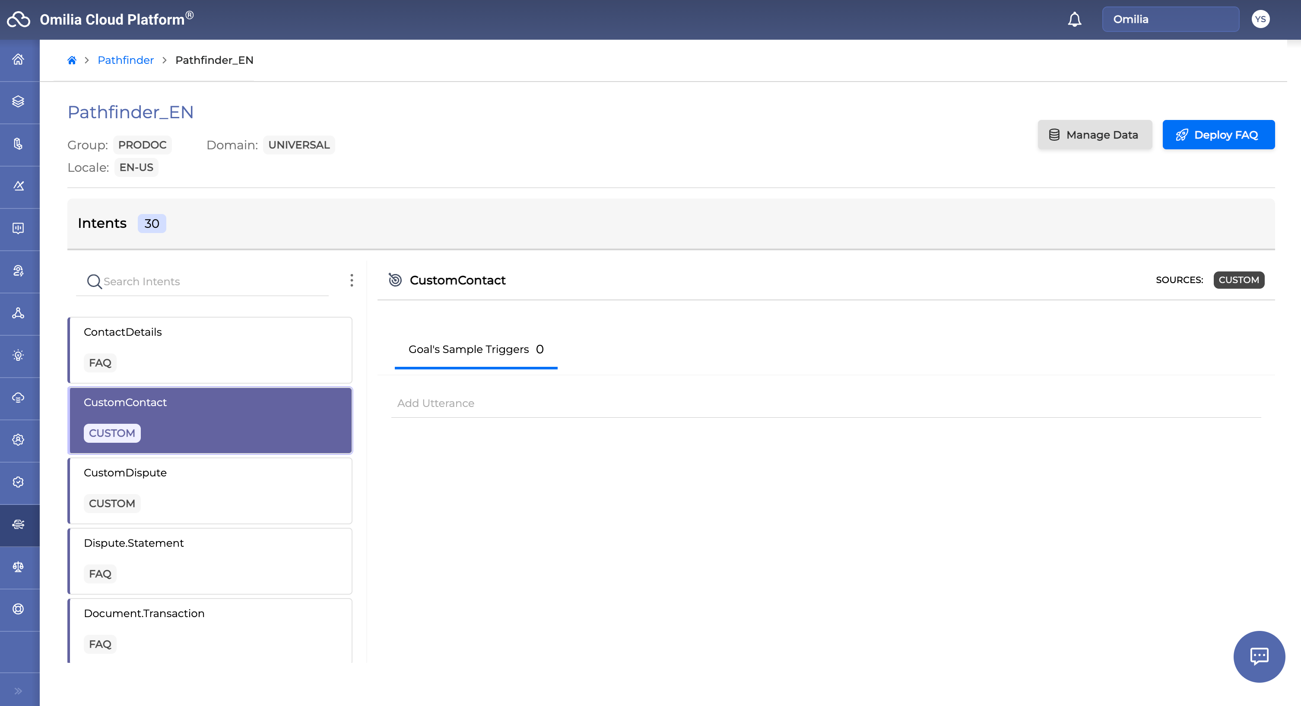Screen dimensions: 1301x706
Task: Click the balance scales sidebar icon
Action: 19,567
